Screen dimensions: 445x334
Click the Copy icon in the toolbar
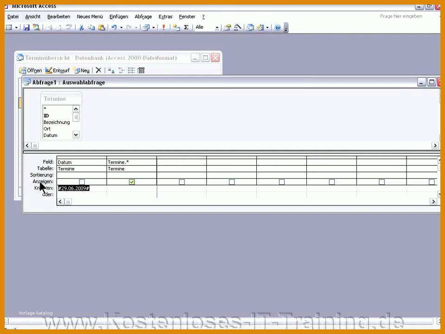pos(91,27)
